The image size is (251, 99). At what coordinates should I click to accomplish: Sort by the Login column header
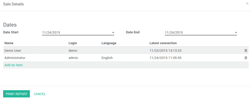click(x=73, y=43)
